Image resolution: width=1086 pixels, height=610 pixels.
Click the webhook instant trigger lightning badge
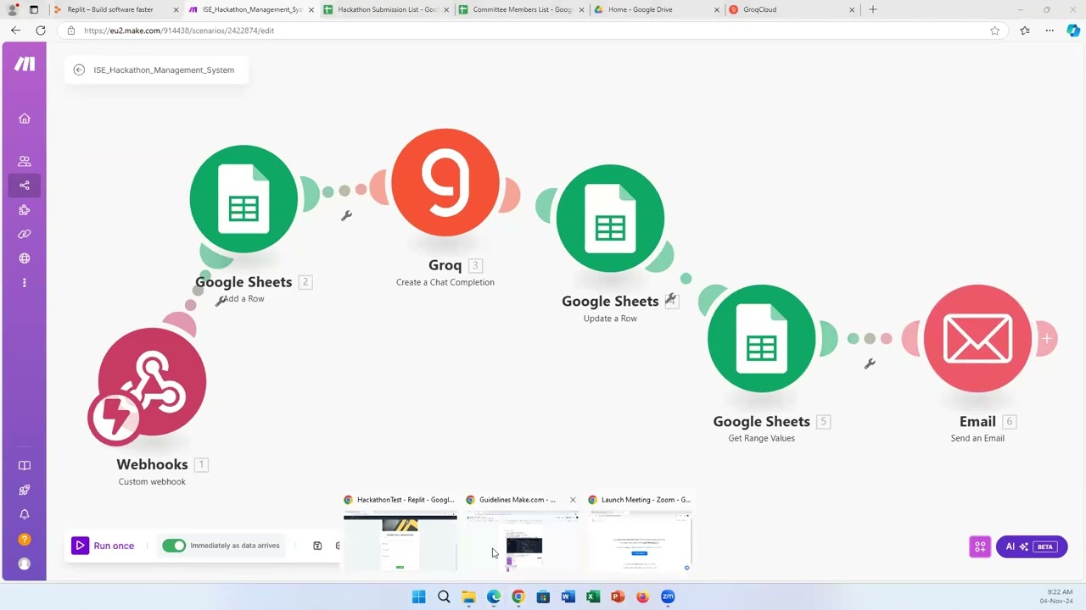pos(115,418)
